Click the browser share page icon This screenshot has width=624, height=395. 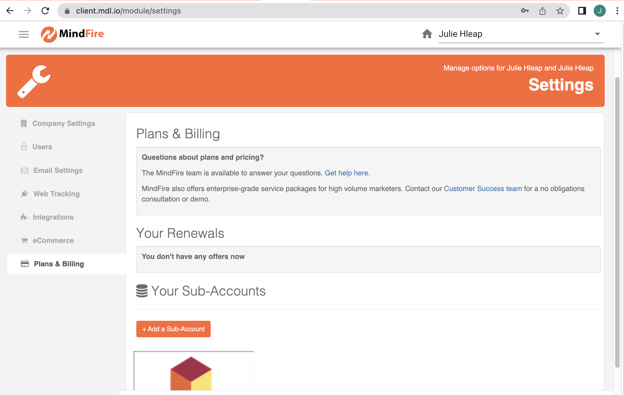point(542,11)
